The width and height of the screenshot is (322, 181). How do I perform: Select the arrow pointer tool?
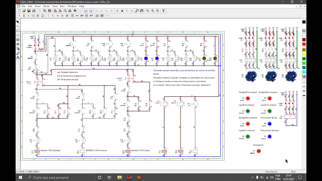(x=18, y=22)
